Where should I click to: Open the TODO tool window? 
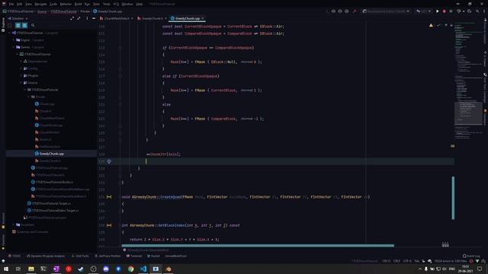14,256
